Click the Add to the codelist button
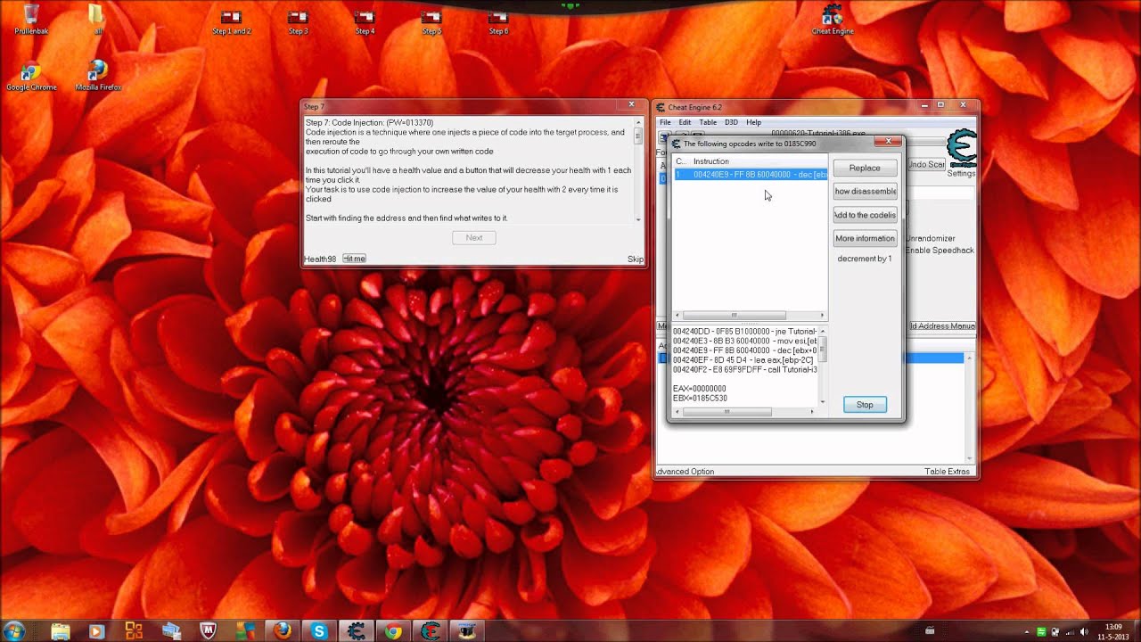Screen dimensions: 1141x642 coord(865,215)
